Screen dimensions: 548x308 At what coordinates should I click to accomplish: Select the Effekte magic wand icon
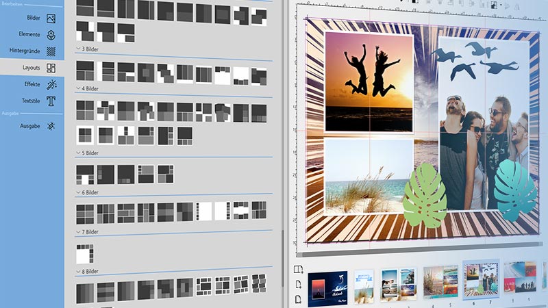click(51, 85)
